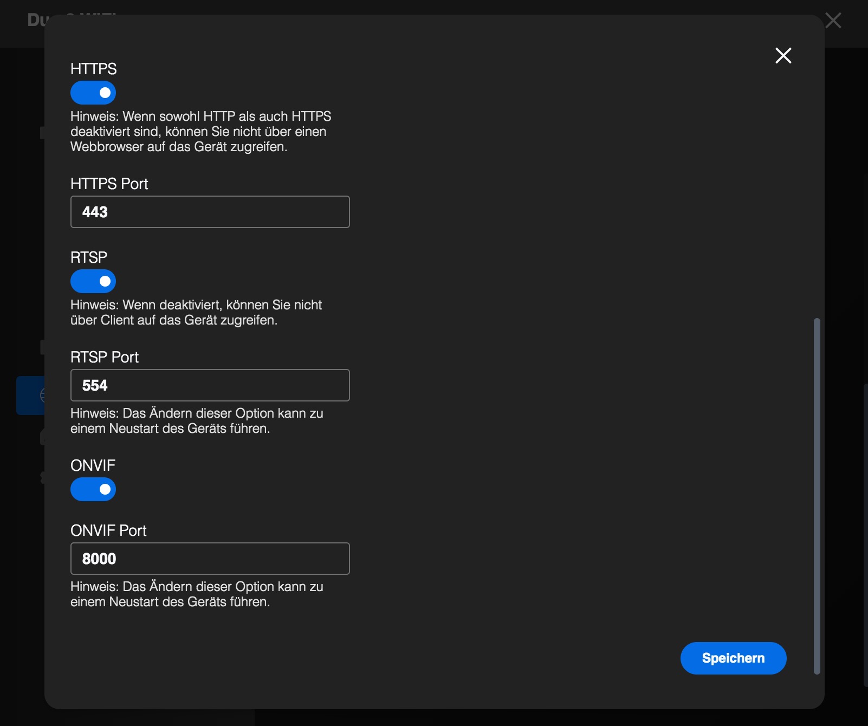Toggle the ONVIF switch off
Screen dimensions: 868x726
93,489
